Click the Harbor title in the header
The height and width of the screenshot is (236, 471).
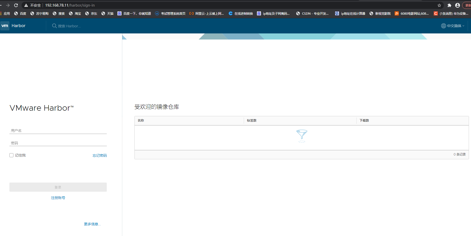click(x=19, y=26)
